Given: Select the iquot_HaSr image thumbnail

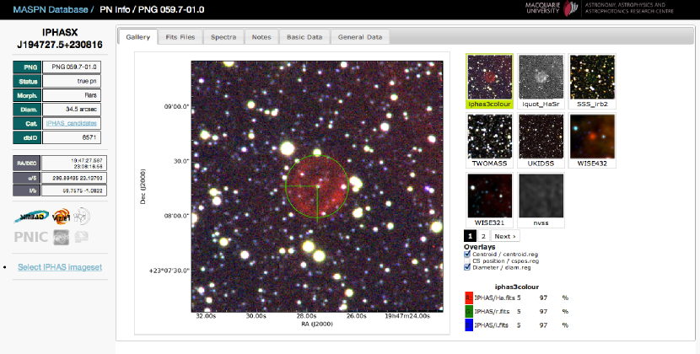Looking at the screenshot, I should [541, 78].
